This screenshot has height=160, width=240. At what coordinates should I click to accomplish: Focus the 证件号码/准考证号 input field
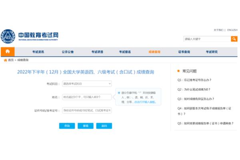[x=87, y=110]
